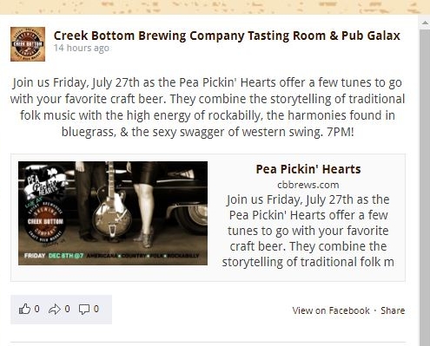Click the vertical scrollbar track
Viewport: 430px width, 346px height.
[x=425, y=185]
